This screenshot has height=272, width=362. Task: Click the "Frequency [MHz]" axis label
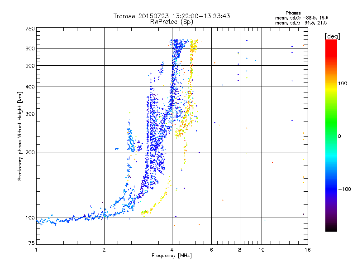[171, 256]
